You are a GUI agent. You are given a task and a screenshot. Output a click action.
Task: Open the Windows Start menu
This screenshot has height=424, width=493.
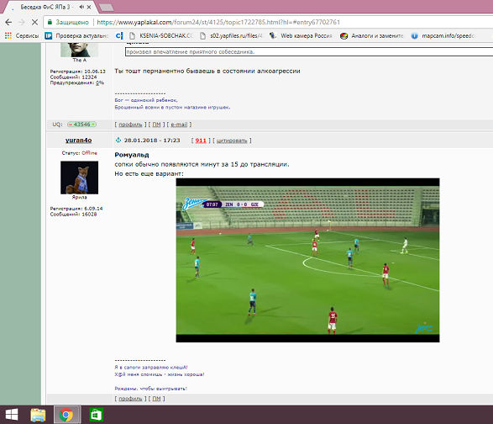tap(12, 415)
